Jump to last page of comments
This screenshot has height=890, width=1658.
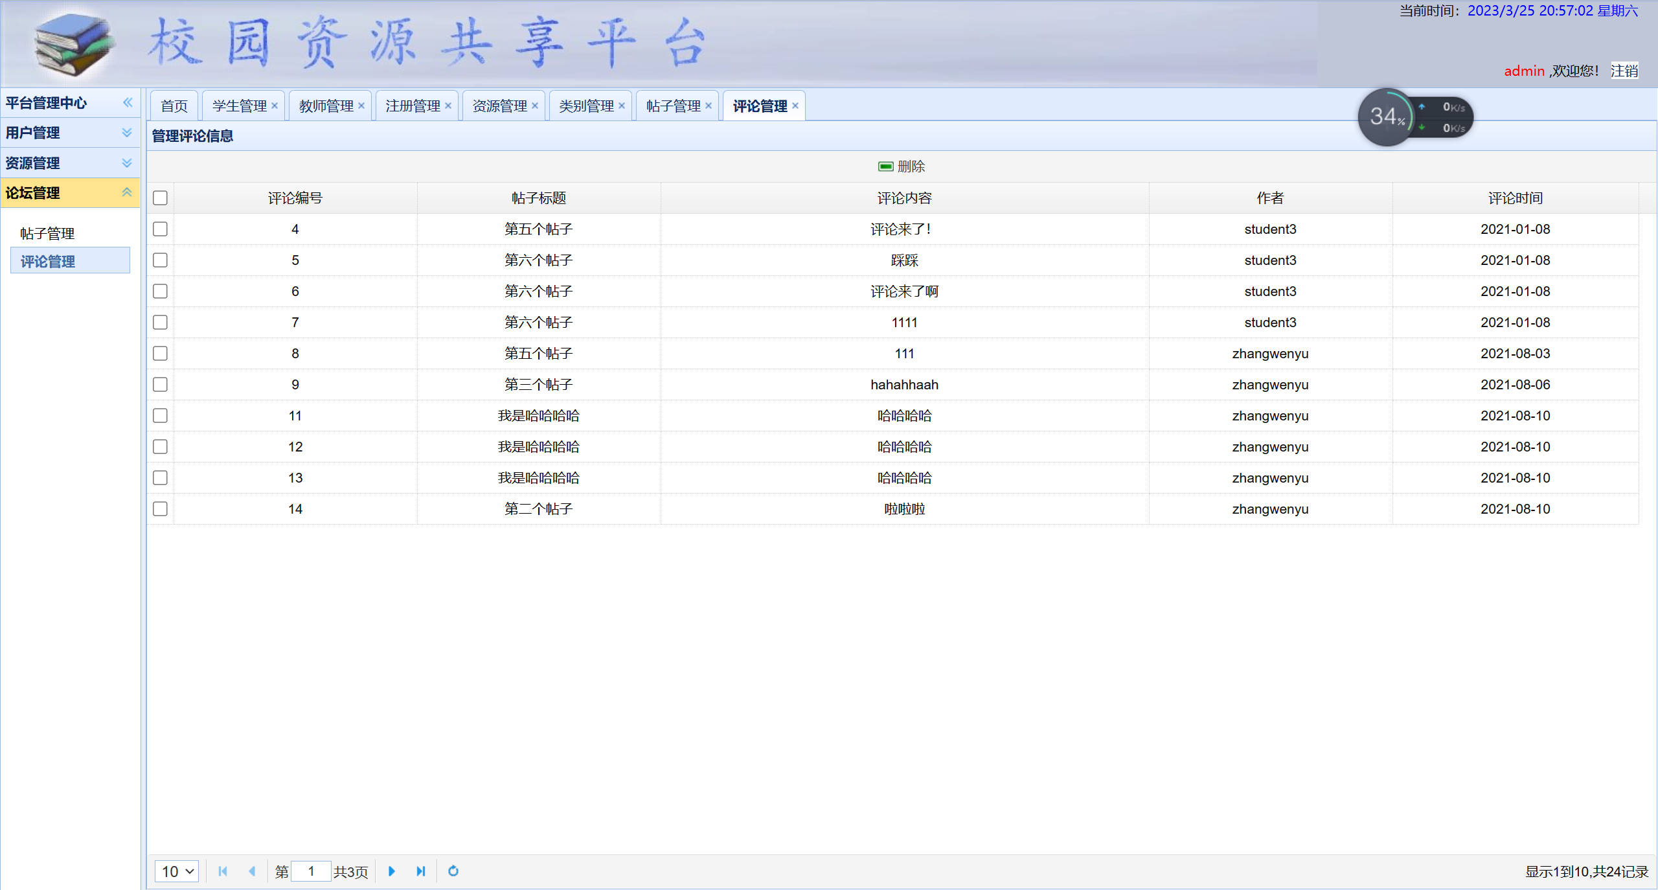tap(420, 871)
